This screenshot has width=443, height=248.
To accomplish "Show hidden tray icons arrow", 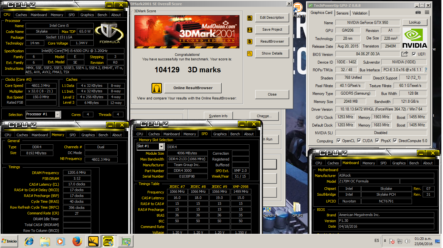I will [385, 241].
